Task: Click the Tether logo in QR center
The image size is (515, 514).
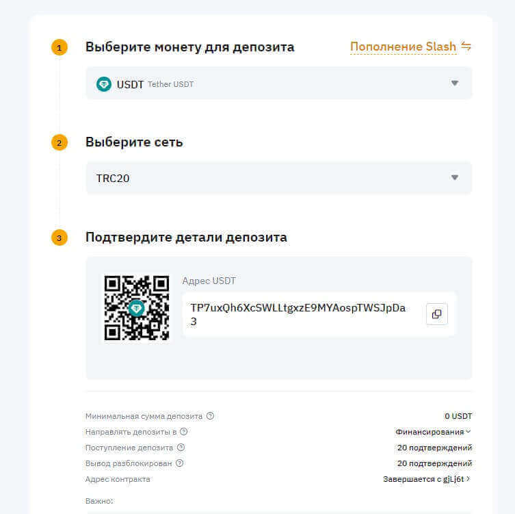Action: click(137, 308)
